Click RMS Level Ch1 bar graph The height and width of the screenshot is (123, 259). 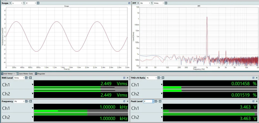pyautogui.click(x=81, y=87)
